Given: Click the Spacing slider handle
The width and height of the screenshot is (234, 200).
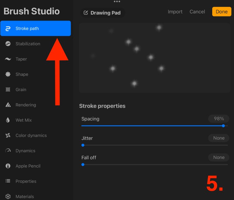Looking at the screenshot, I should (x=223, y=126).
